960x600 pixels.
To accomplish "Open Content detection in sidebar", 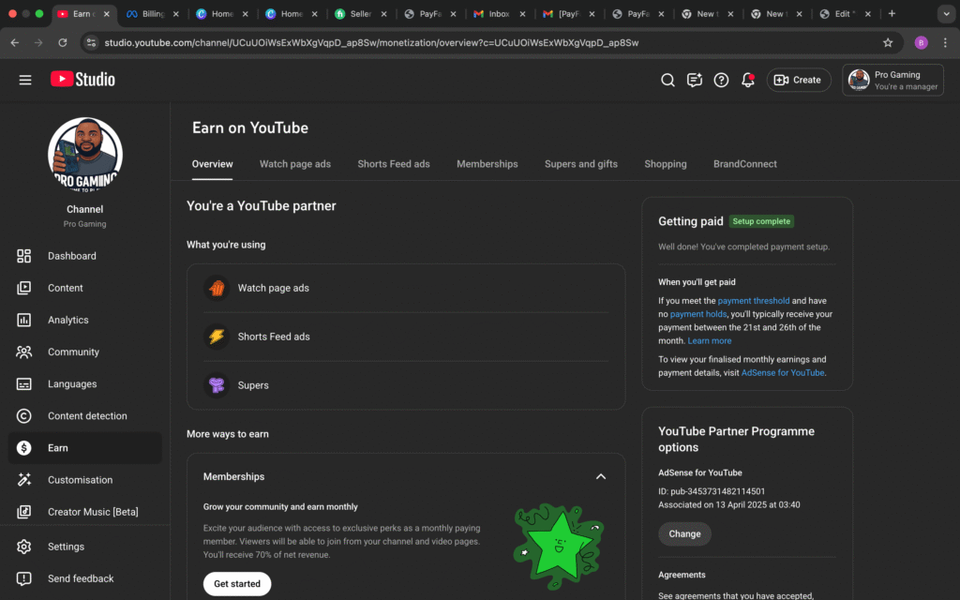I will (87, 416).
